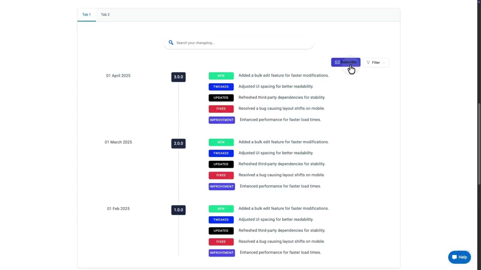
Task: Click the NEW tag under version 1.0.0
Action: click(x=221, y=209)
